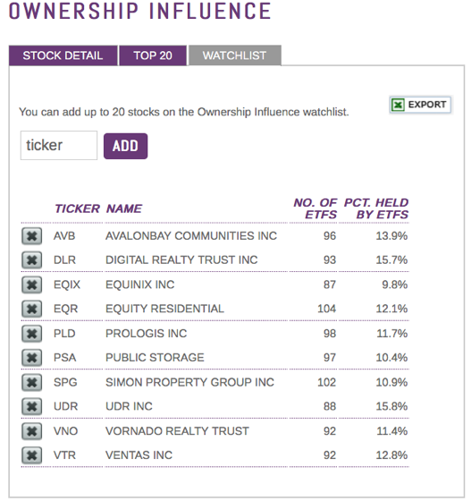Remove PSA Public Storage row

[x=31, y=358]
